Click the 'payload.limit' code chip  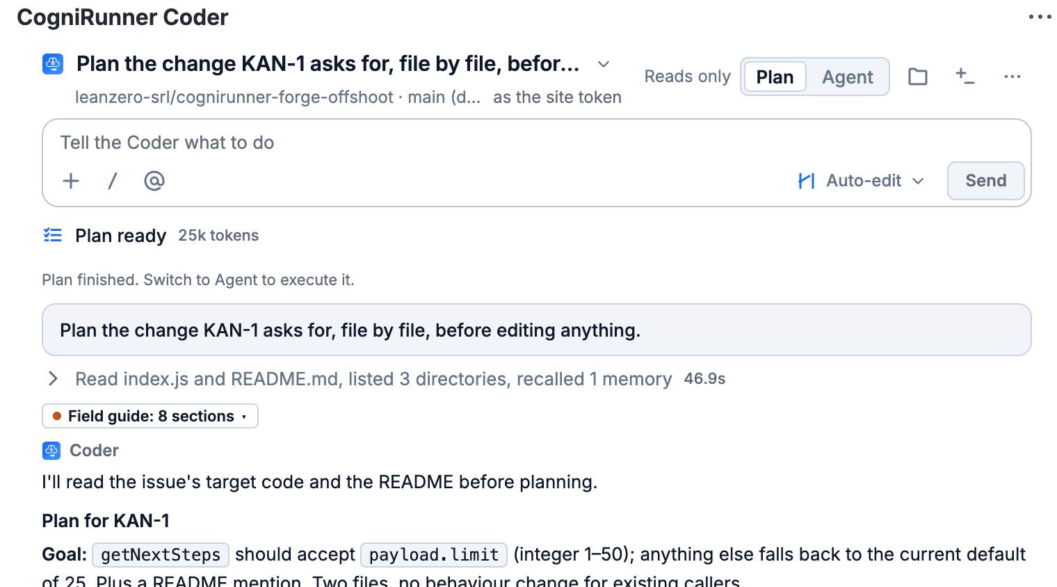pos(434,554)
